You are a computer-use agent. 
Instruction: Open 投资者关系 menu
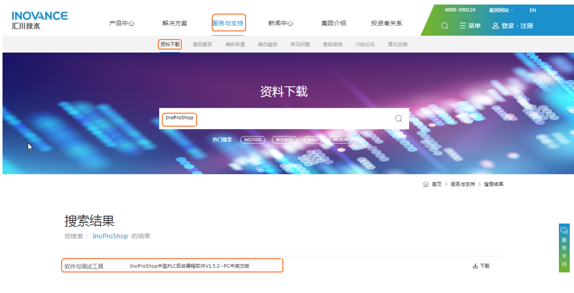[x=386, y=23]
